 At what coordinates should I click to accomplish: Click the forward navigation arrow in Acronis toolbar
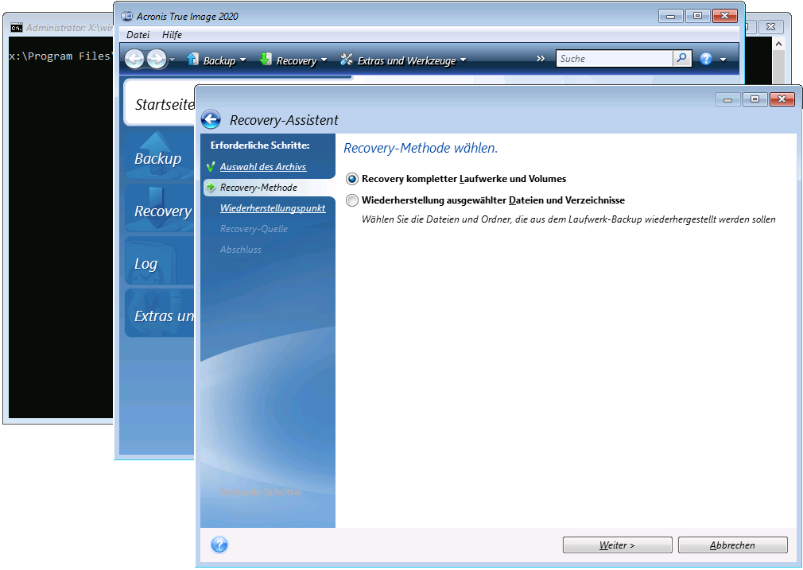coord(157,60)
